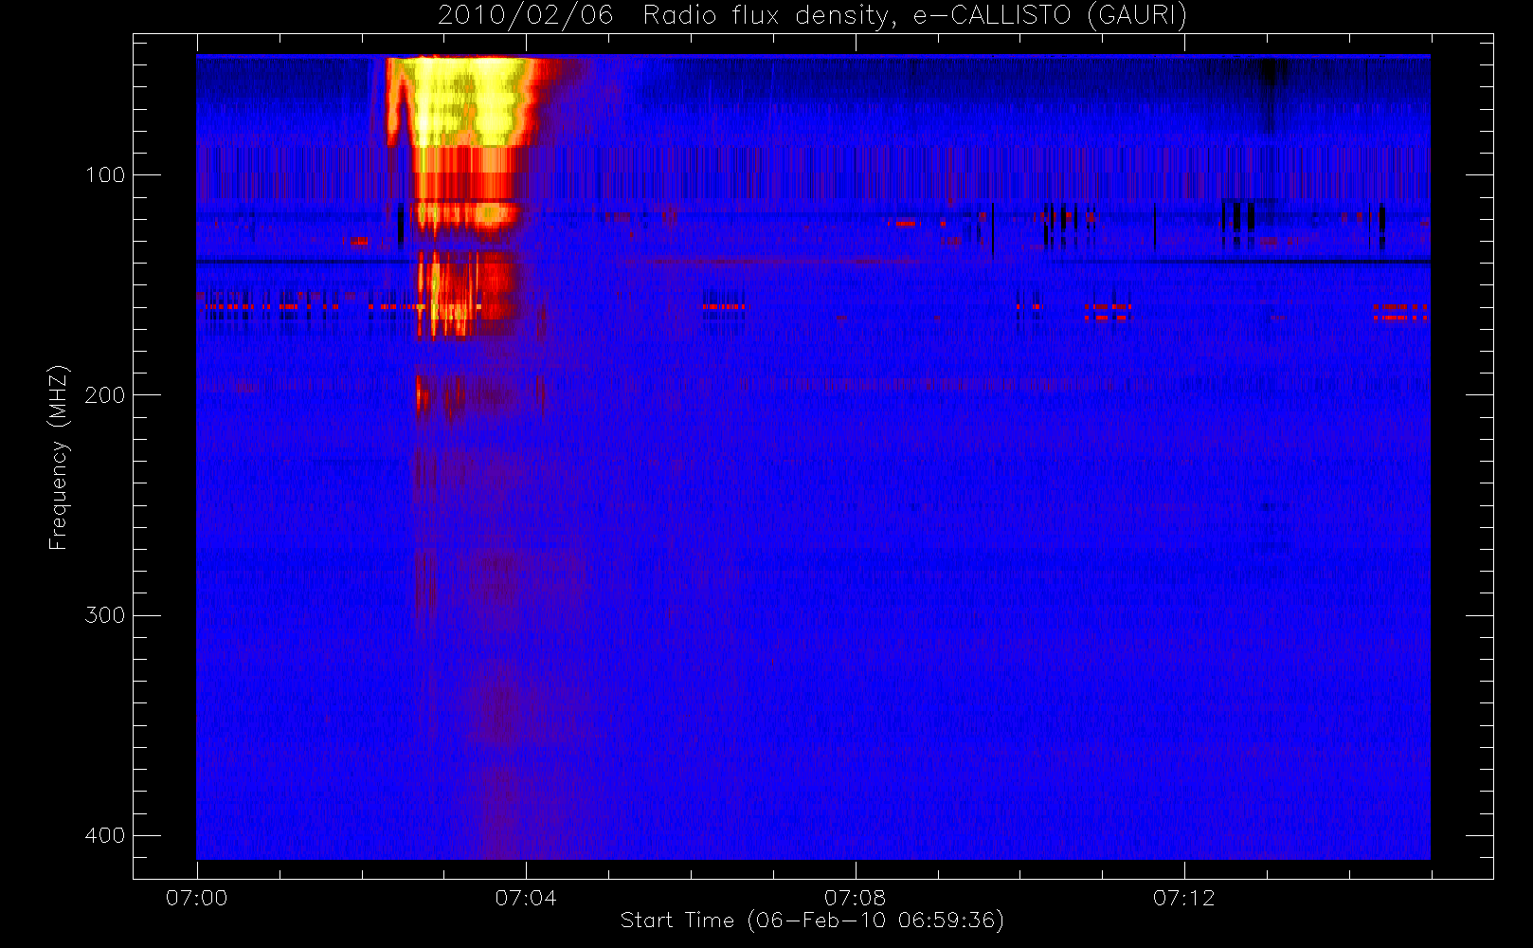
Task: Click the '07:04' time axis label
Action: point(526,898)
